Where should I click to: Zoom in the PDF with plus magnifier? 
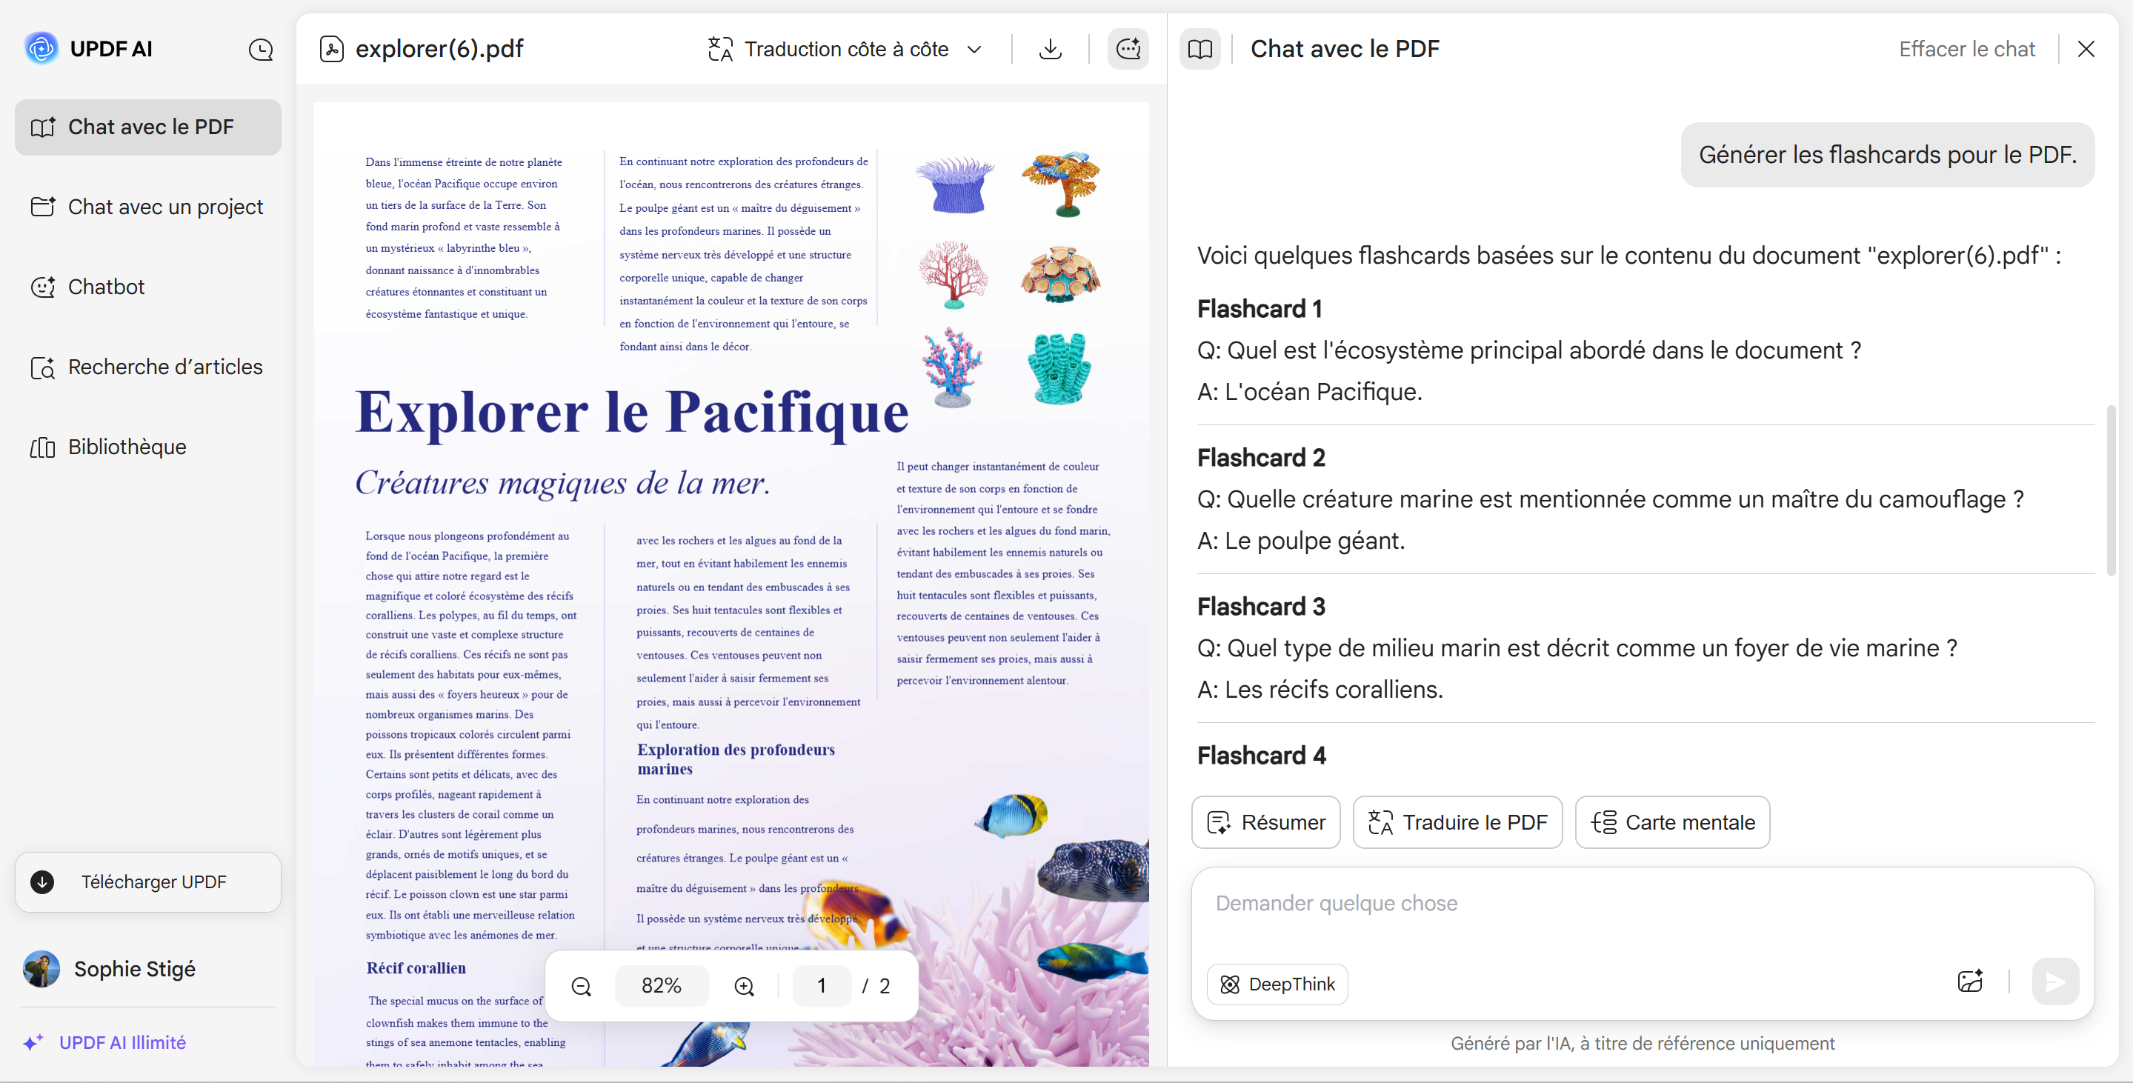(745, 986)
